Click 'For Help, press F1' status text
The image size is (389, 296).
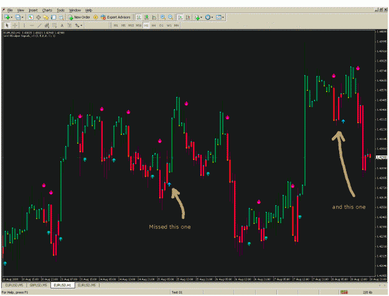pyautogui.click(x=15, y=292)
